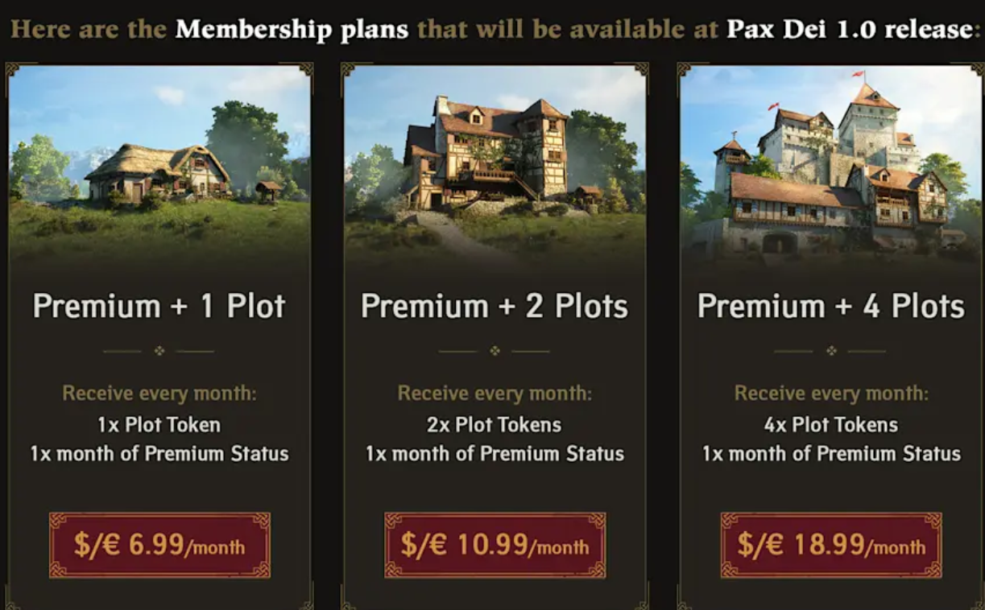
Task: Click the $/€ 6.99/month price button
Action: (x=159, y=546)
